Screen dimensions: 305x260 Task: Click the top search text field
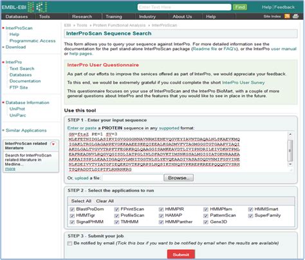pyautogui.click(x=185, y=7)
